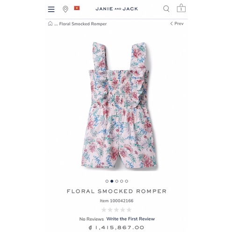This screenshot has width=232, height=232.
Task: Click the Prev chevron arrow
Action: pos(172,23)
